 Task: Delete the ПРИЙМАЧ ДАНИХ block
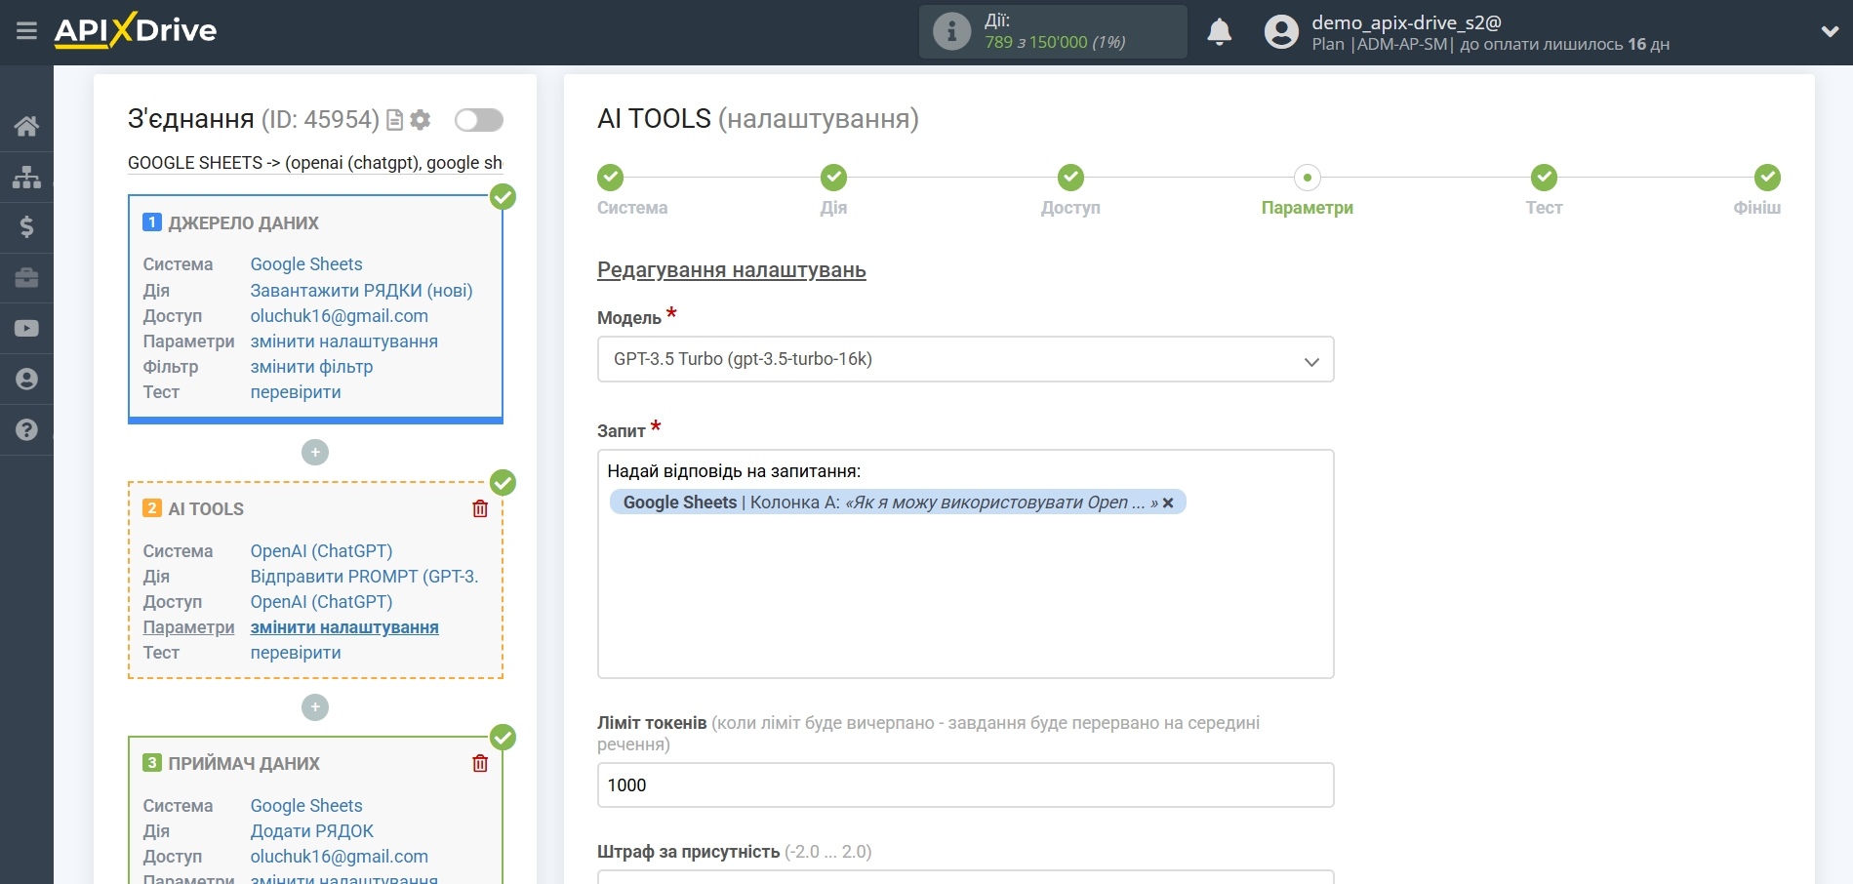480,763
